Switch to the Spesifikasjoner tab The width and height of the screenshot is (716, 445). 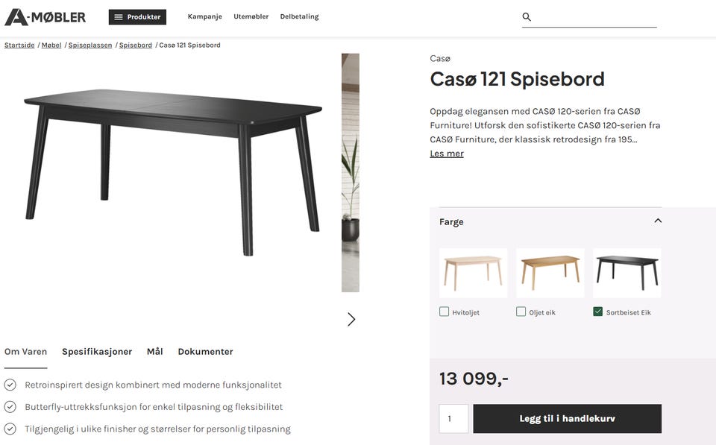97,351
